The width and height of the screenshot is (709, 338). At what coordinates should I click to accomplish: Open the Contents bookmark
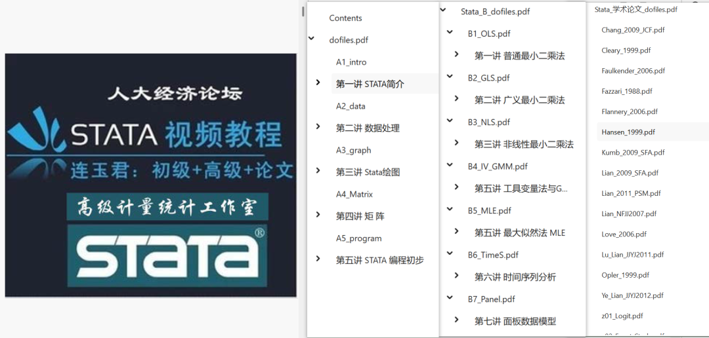[x=345, y=18]
